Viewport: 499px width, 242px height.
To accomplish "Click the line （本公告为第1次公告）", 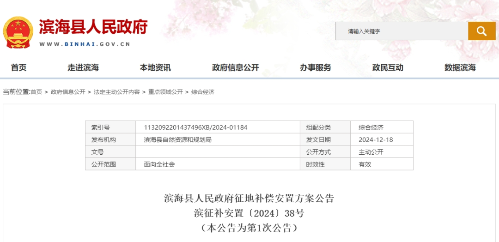I will click(249, 228).
